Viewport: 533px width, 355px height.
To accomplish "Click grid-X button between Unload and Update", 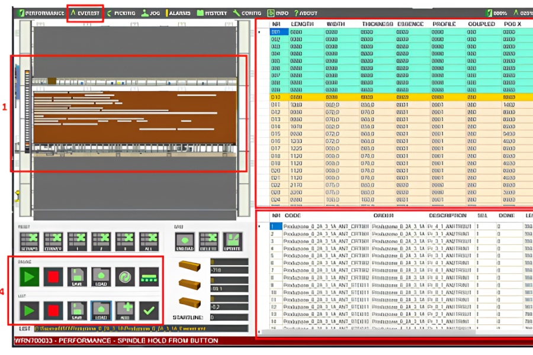I will point(208,241).
